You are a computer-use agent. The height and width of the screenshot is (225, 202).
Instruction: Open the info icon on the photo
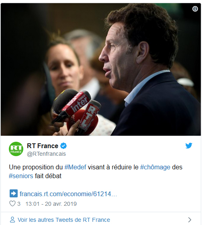(195, 9)
